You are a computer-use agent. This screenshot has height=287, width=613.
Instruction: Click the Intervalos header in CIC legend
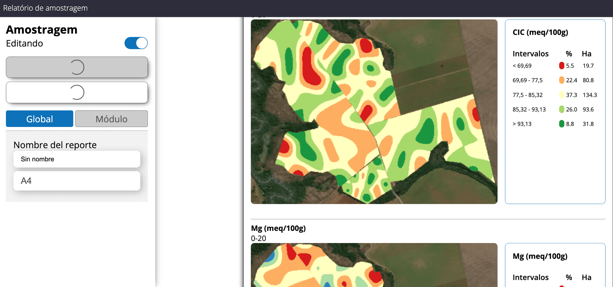tap(530, 54)
